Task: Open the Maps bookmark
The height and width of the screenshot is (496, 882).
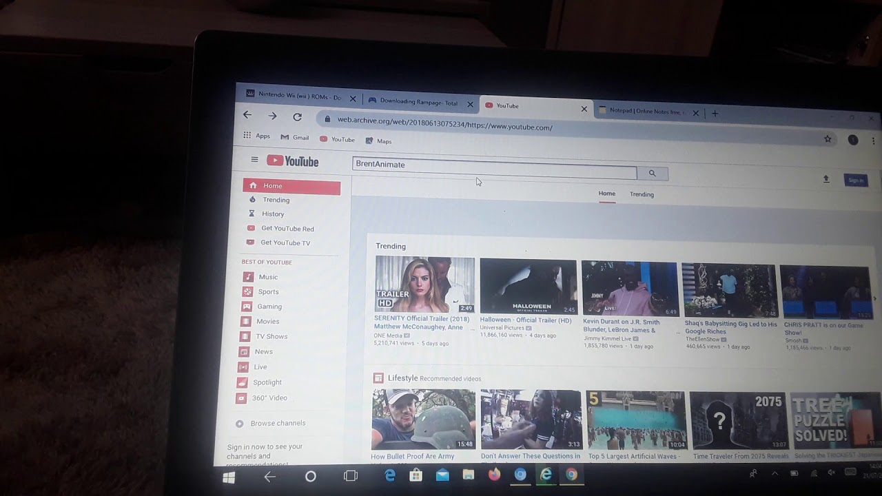Action: [378, 141]
